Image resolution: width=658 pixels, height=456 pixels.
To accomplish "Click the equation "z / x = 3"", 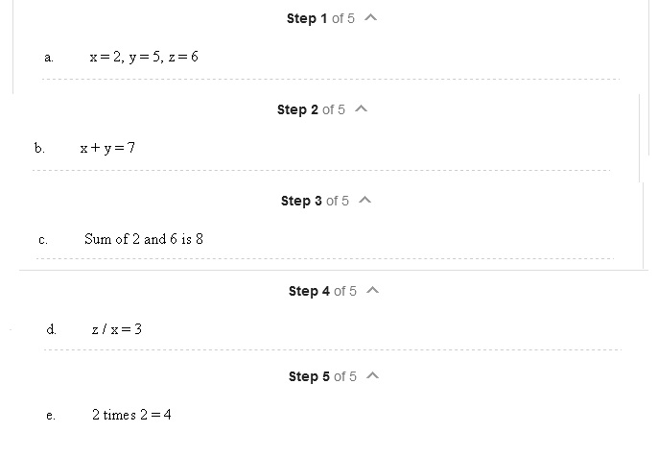I will [x=117, y=329].
